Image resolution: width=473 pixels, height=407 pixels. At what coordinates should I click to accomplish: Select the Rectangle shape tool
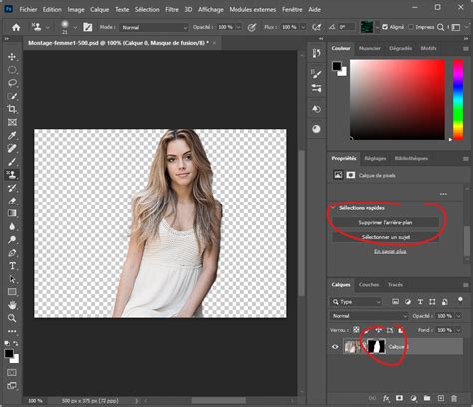coord(12,292)
